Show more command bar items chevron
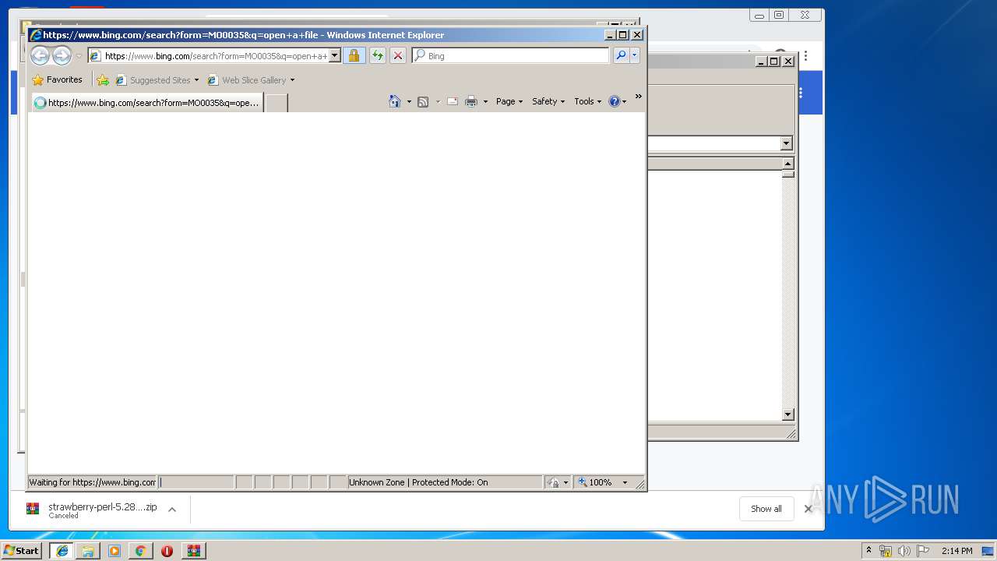Viewport: 997px width, 561px height. pyautogui.click(x=638, y=97)
